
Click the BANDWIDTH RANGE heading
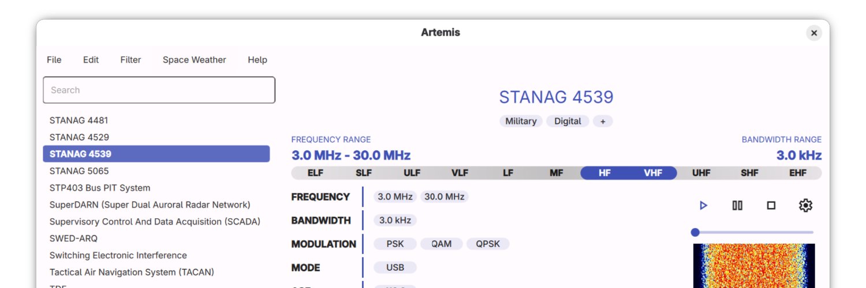click(782, 139)
